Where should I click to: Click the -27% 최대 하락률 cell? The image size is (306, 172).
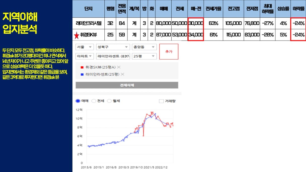268,23
